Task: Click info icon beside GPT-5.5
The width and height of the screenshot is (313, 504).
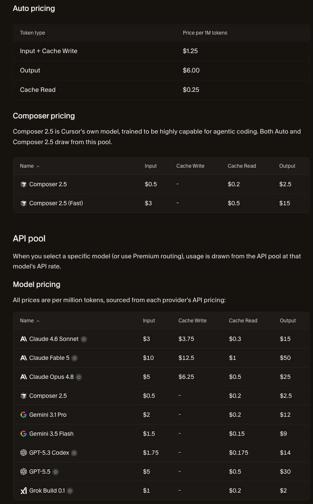Action: pos(56,472)
